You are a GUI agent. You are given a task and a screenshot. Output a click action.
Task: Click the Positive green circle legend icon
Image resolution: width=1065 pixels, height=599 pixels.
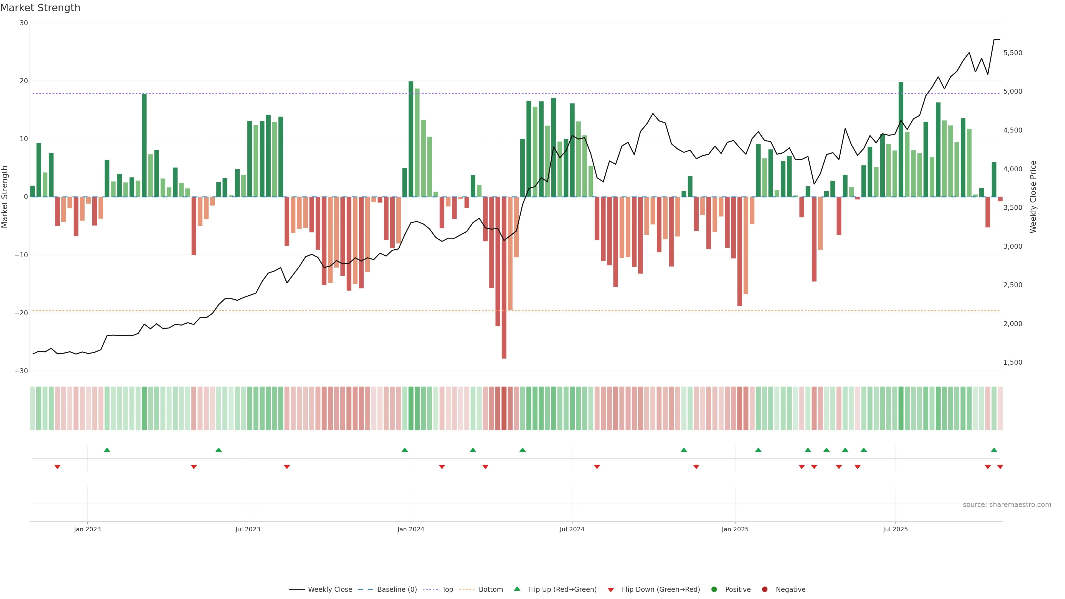click(714, 590)
